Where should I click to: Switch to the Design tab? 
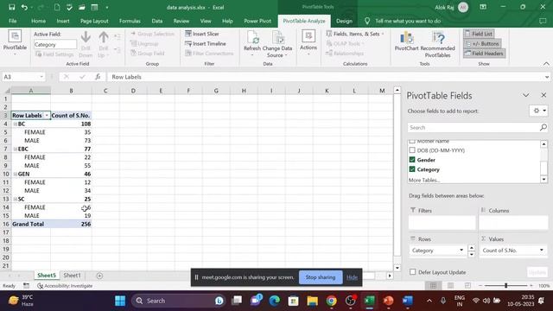(x=344, y=21)
